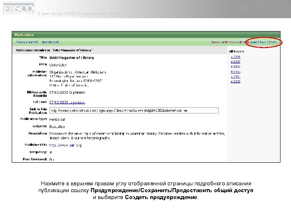Select the Bibliographic Records date range
291x218 pixels.
pyautogui.click(x=67, y=92)
